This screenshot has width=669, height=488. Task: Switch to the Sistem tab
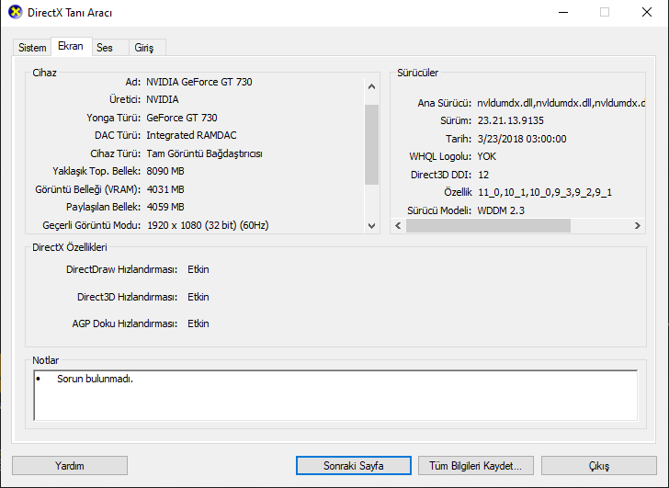[32, 48]
